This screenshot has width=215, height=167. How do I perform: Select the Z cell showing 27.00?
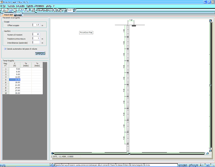(x=15, y=91)
